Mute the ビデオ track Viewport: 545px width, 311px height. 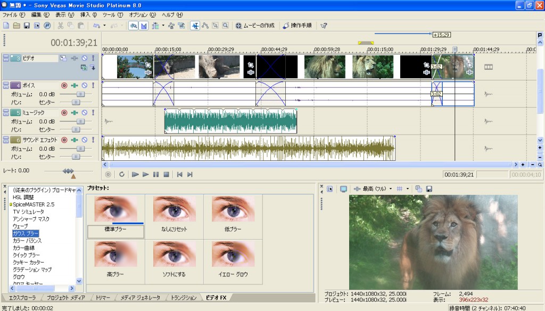click(x=85, y=58)
